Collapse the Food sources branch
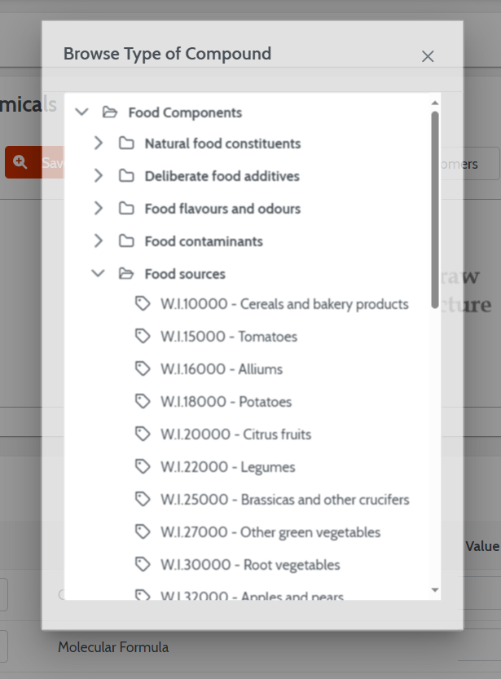The height and width of the screenshot is (679, 501). tap(99, 273)
